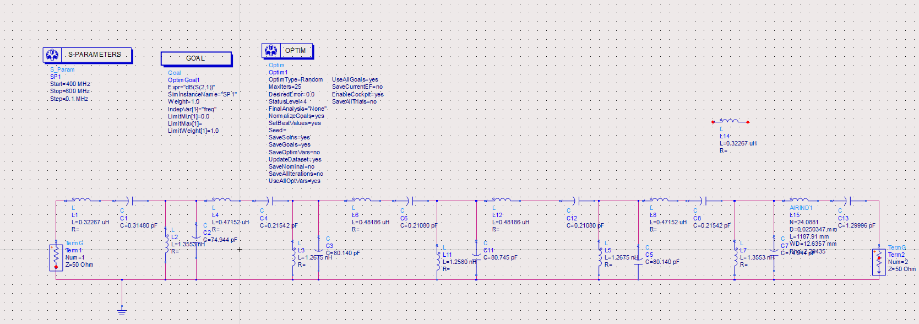Select series inductor L1 coil symbol

(82, 199)
